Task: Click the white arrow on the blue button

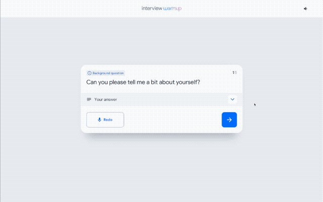Action: (x=229, y=120)
